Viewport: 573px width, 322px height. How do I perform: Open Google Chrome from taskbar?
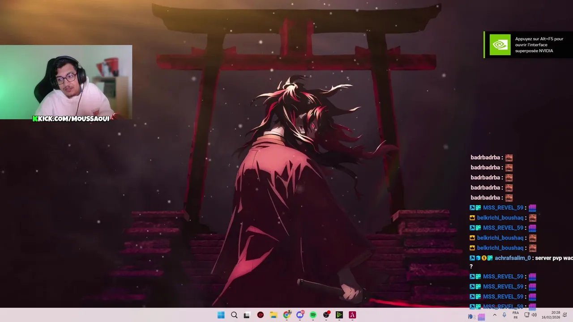[x=287, y=315]
